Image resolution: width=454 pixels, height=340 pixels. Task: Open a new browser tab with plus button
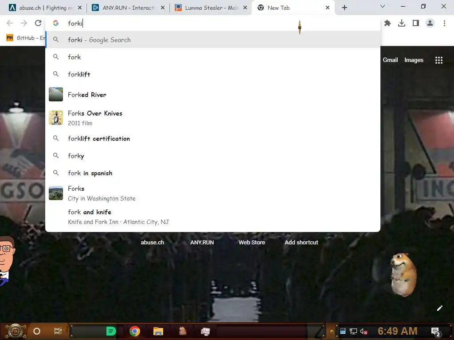pyautogui.click(x=344, y=8)
